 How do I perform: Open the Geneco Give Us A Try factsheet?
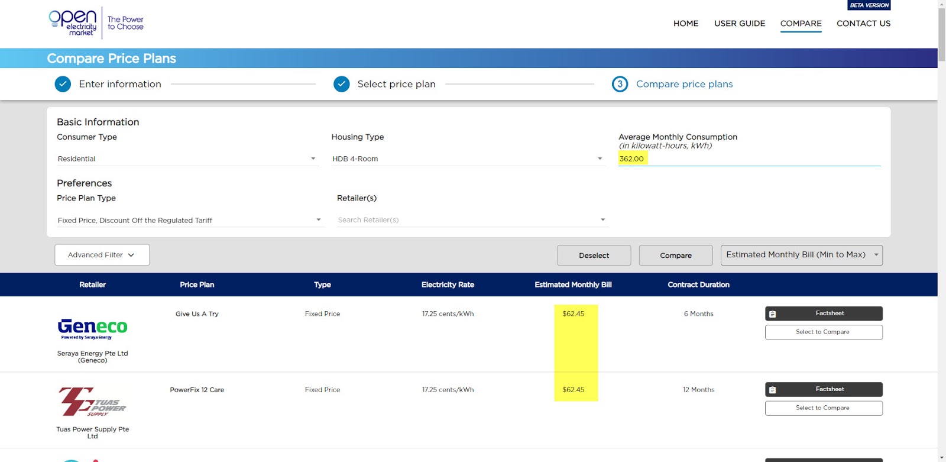[824, 314]
